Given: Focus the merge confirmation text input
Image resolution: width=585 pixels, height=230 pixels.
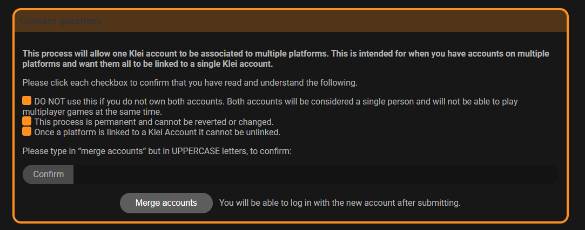Looking at the screenshot, I should point(315,175).
